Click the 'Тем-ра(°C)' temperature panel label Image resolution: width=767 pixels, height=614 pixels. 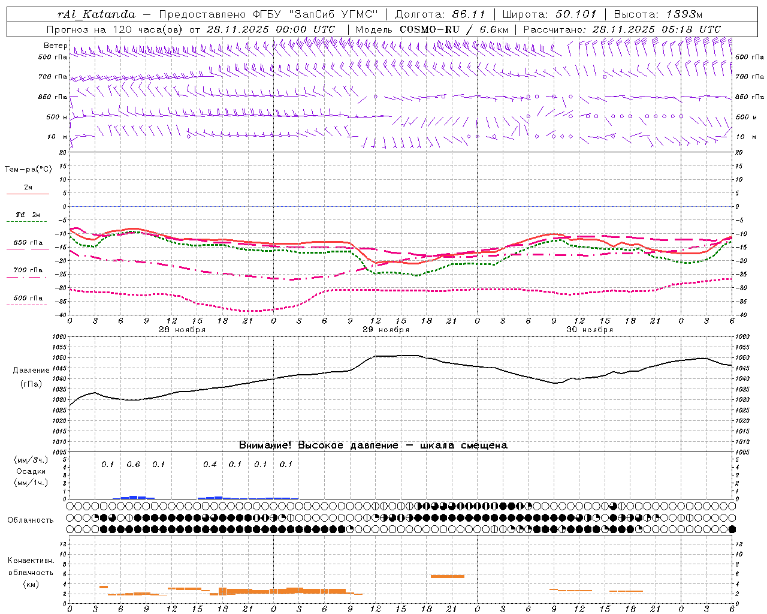point(28,170)
